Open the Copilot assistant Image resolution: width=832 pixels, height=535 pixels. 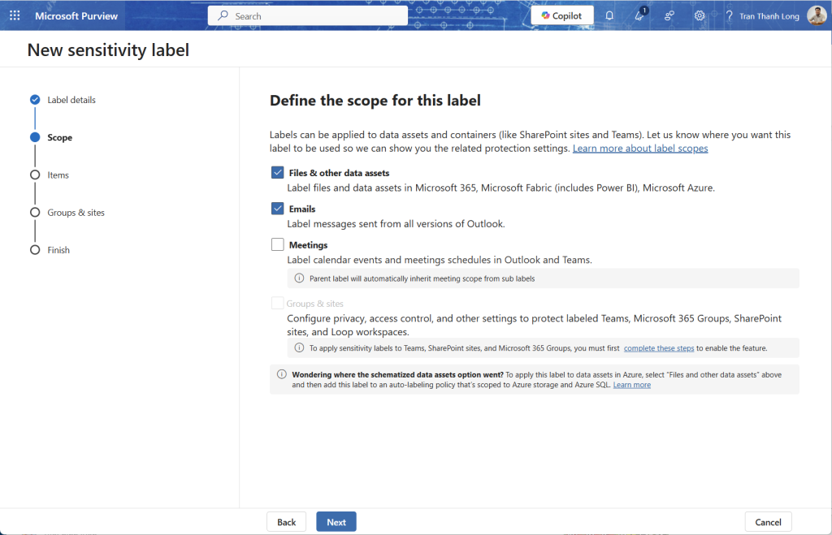(561, 15)
